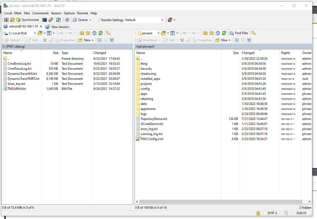Click the Preferences gear icon

(67, 20)
